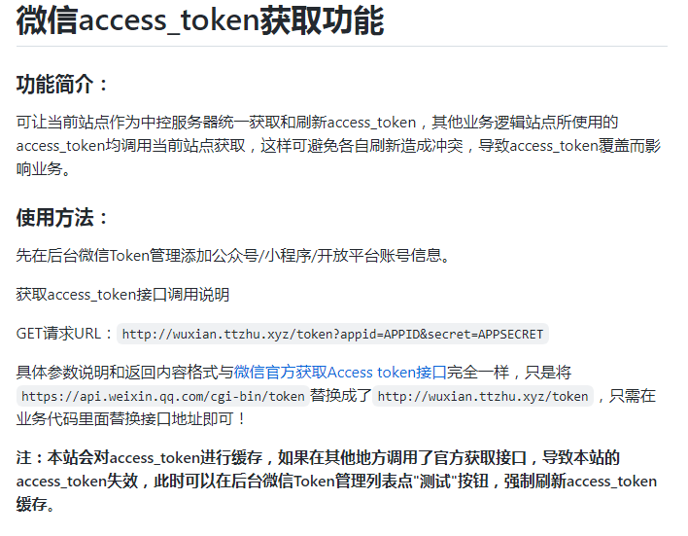Click the wuxian.ttzhu.xyz/token replacement code snippet
The width and height of the screenshot is (688, 536).
(483, 396)
